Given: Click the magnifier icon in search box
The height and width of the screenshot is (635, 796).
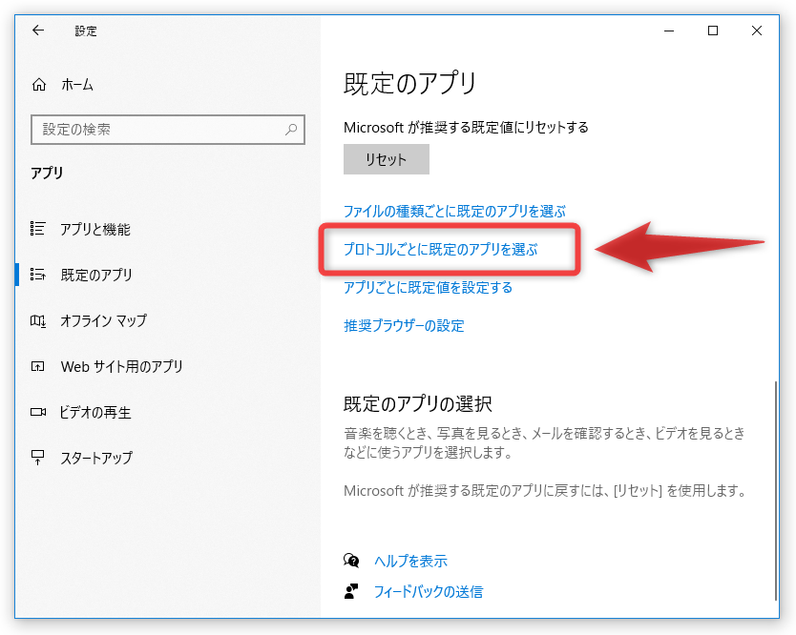Looking at the screenshot, I should (x=291, y=130).
